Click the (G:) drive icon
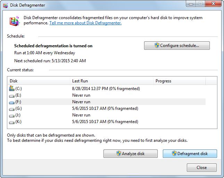This screenshot has height=178, width=224. tap(12, 108)
